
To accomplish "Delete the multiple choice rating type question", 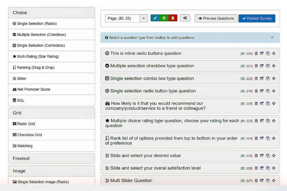I will click(256, 121).
